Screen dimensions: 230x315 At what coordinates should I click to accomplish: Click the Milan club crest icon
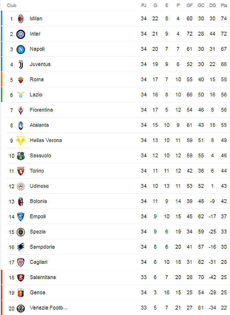pos(21,19)
